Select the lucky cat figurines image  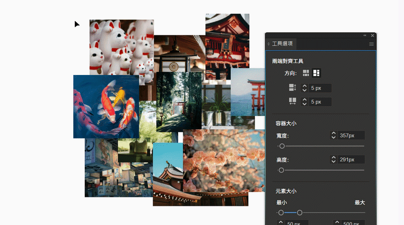[122, 47]
